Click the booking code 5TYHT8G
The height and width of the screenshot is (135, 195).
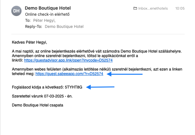(x=73, y=87)
